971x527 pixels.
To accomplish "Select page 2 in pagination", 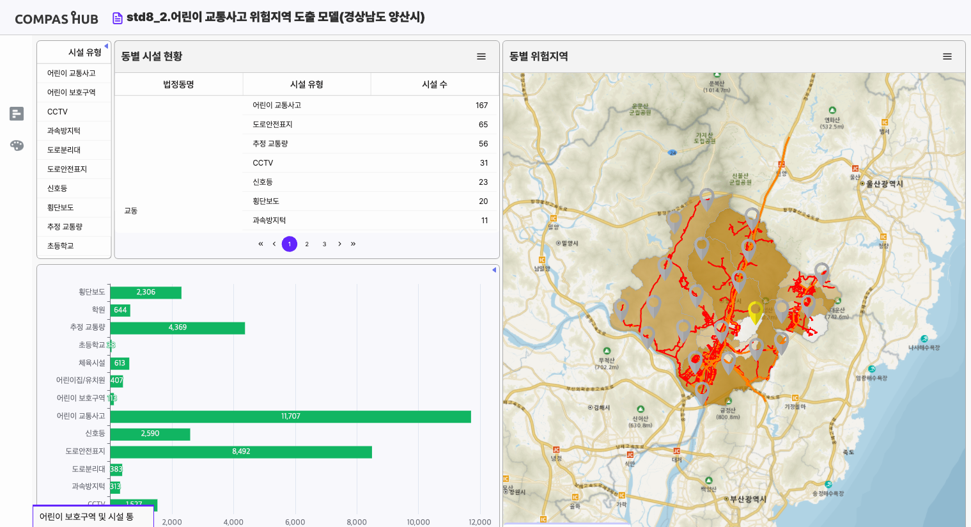I will (307, 244).
